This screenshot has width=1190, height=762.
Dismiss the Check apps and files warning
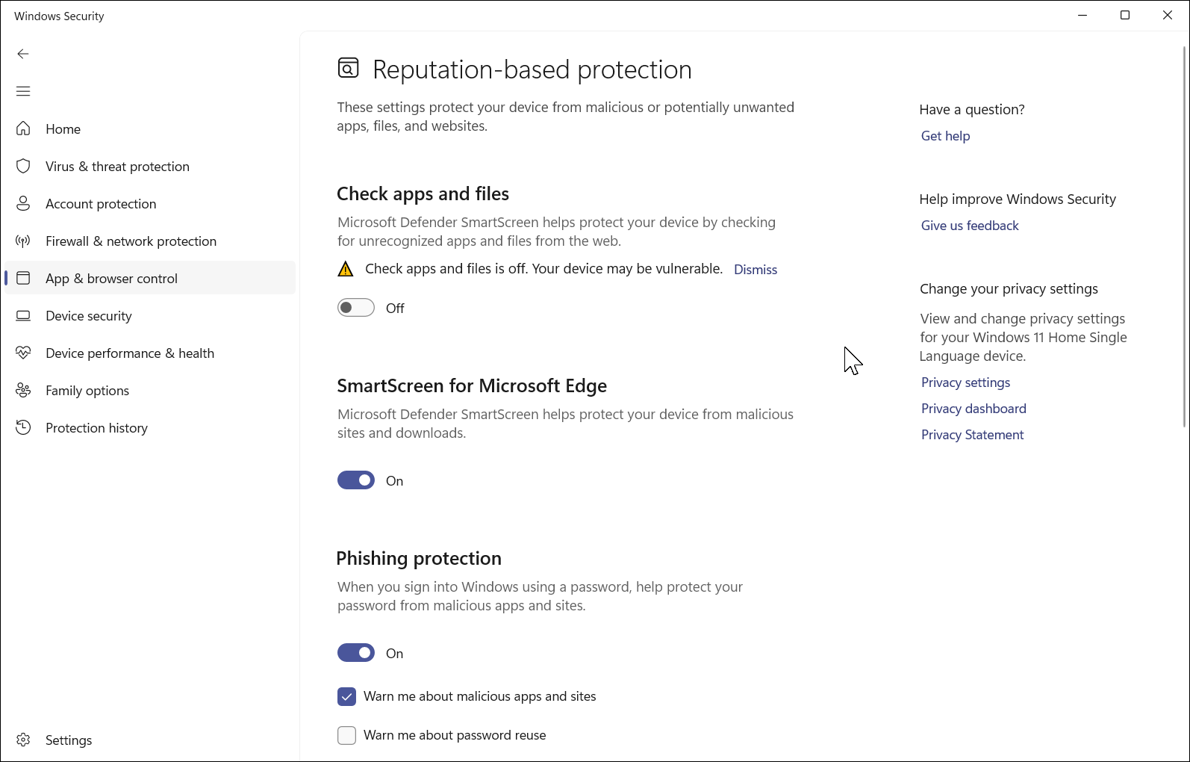point(755,270)
